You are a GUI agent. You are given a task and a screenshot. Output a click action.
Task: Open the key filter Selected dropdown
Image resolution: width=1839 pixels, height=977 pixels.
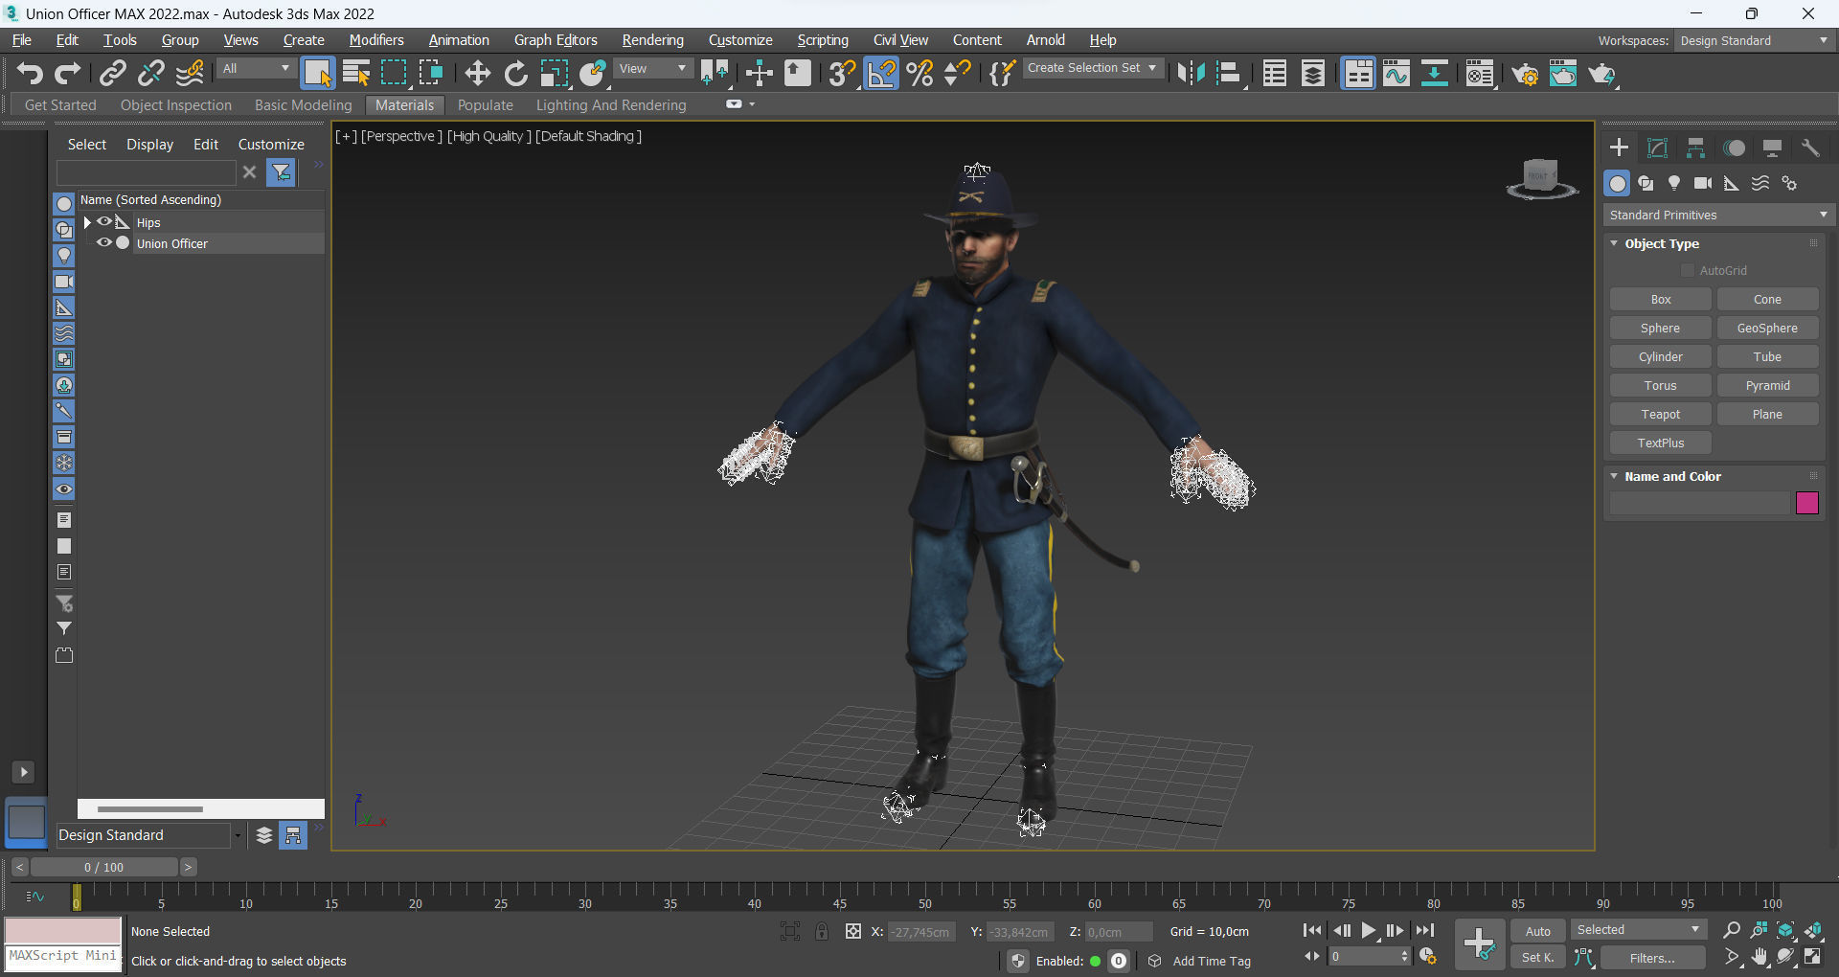1639,930
